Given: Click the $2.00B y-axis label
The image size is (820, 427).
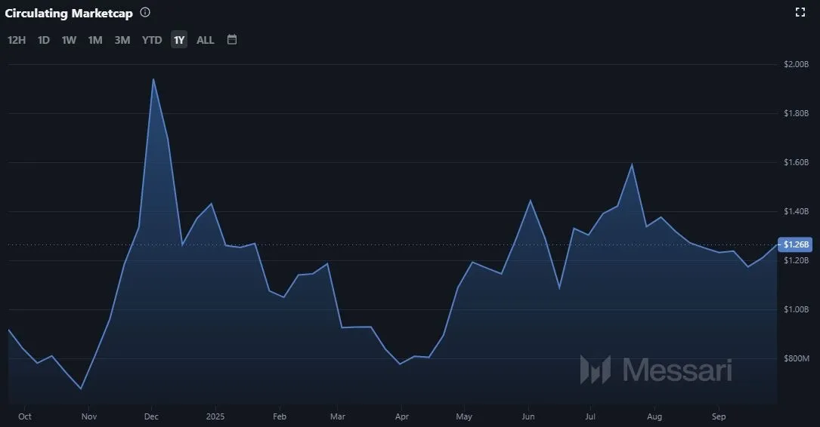Looking at the screenshot, I should coord(796,64).
